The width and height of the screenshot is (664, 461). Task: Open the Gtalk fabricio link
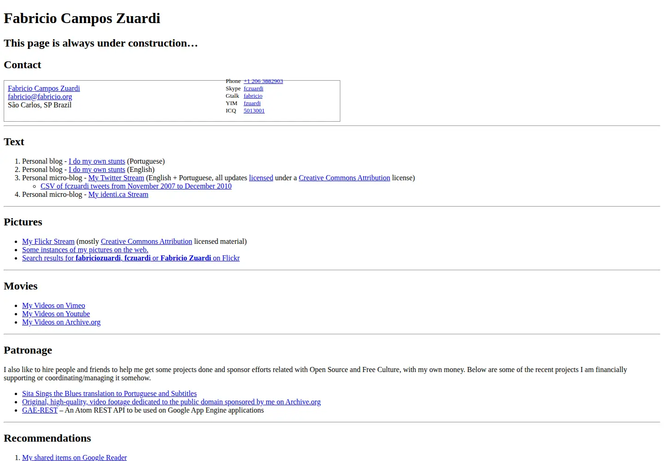(253, 96)
